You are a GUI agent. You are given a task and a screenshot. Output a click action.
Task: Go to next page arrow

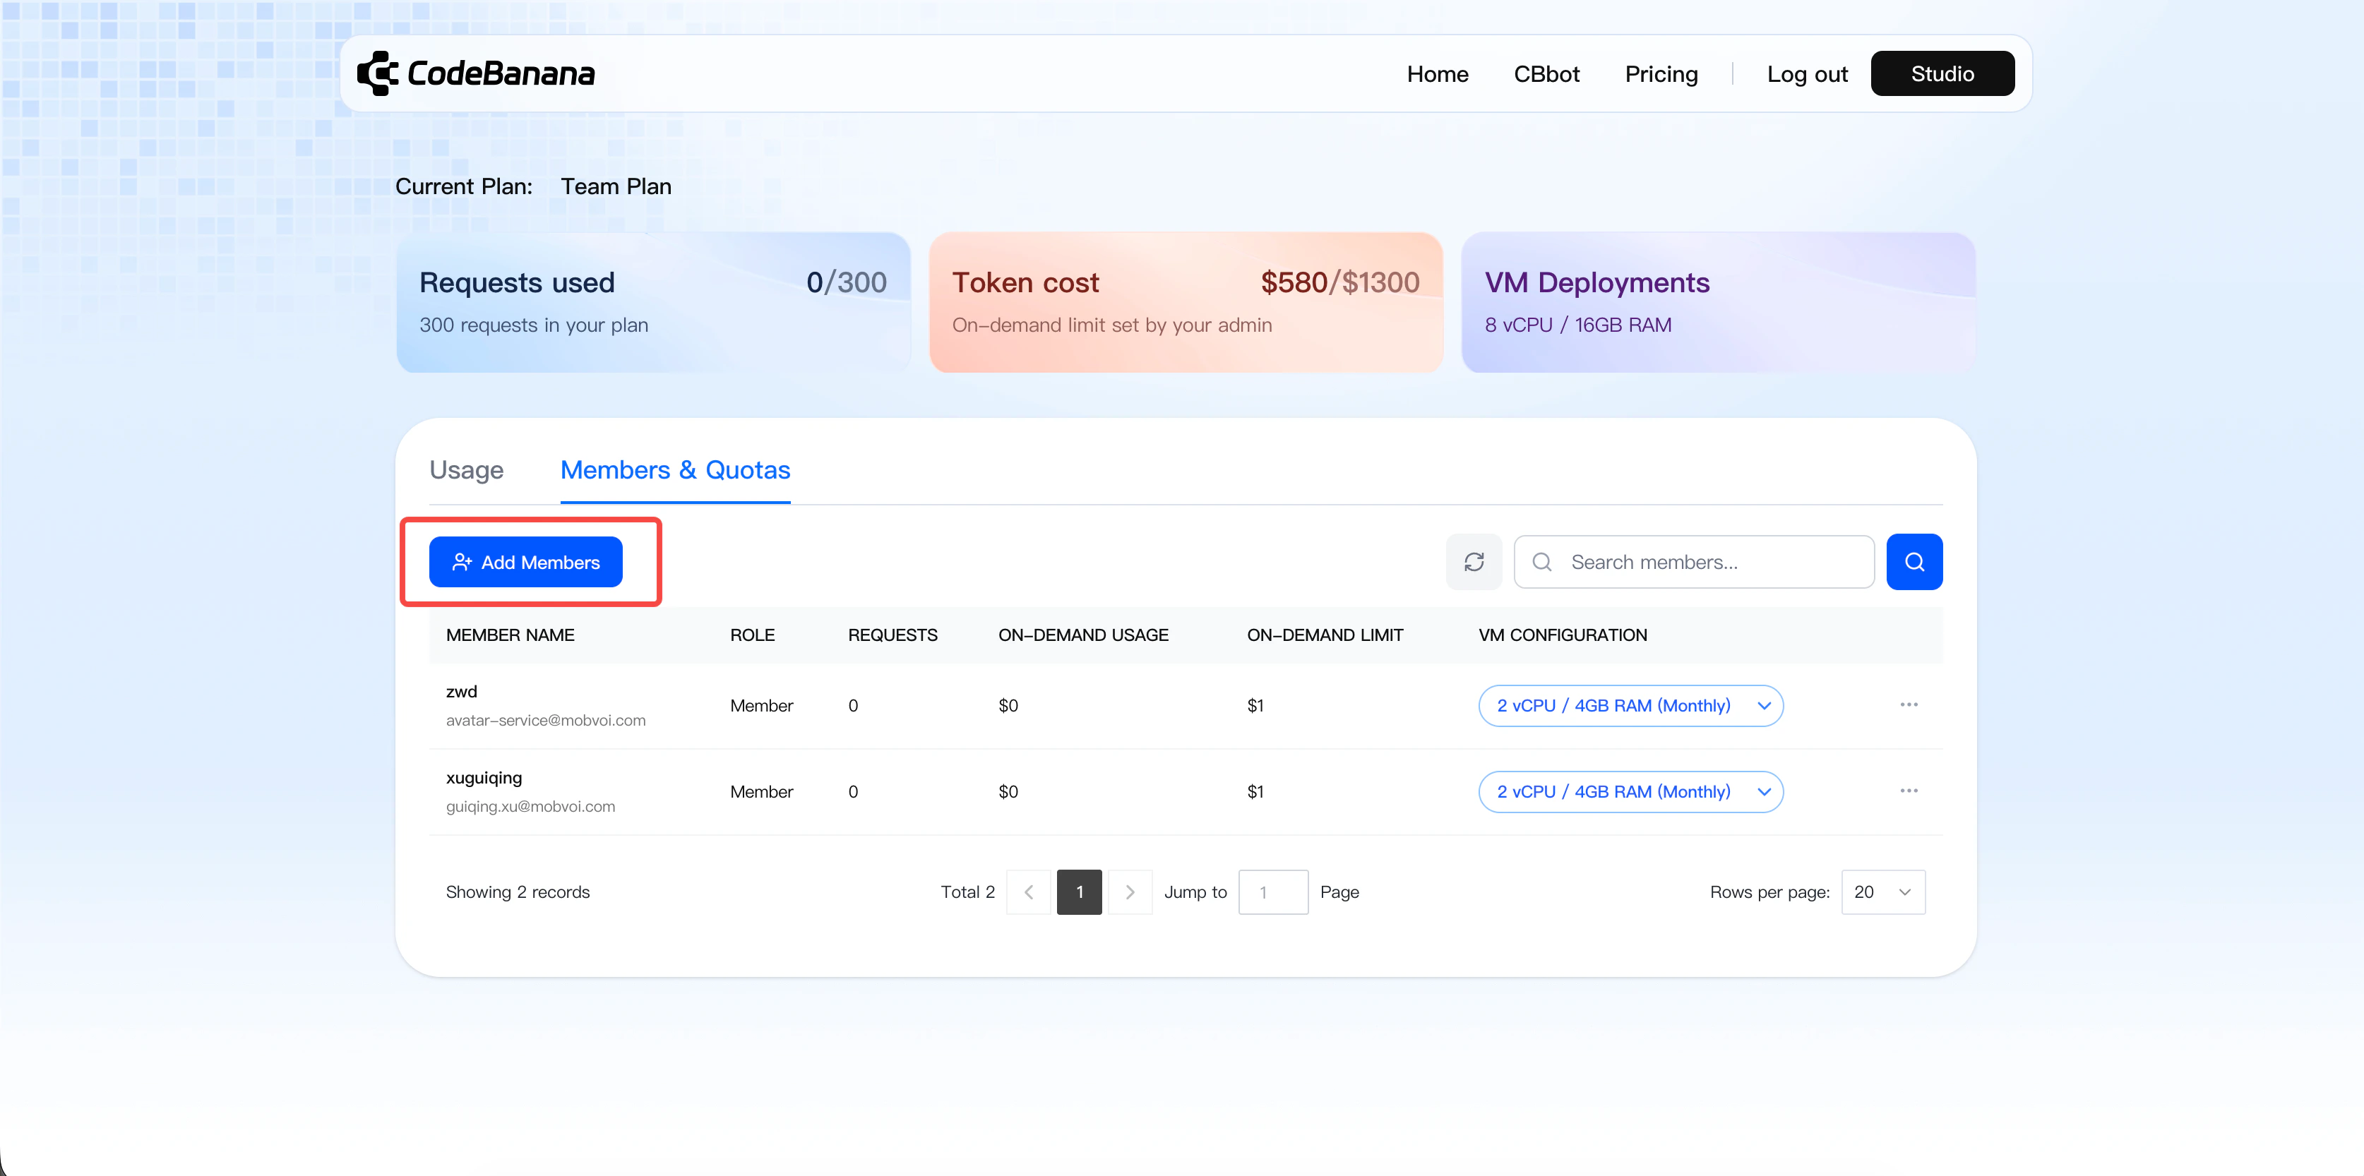pyautogui.click(x=1130, y=892)
